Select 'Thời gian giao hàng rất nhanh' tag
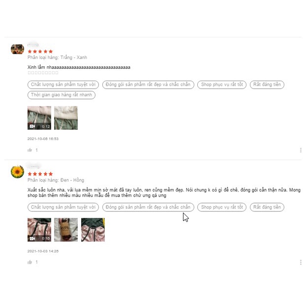Image resolution: width=304 pixels, height=304 pixels. coord(61,95)
